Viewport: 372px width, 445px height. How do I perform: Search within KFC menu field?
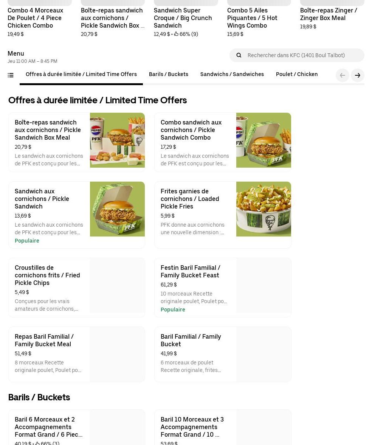[x=297, y=55]
